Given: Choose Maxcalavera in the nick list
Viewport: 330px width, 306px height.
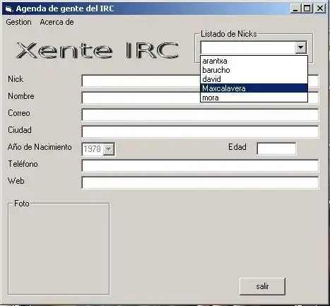Looking at the screenshot, I should click(254, 88).
